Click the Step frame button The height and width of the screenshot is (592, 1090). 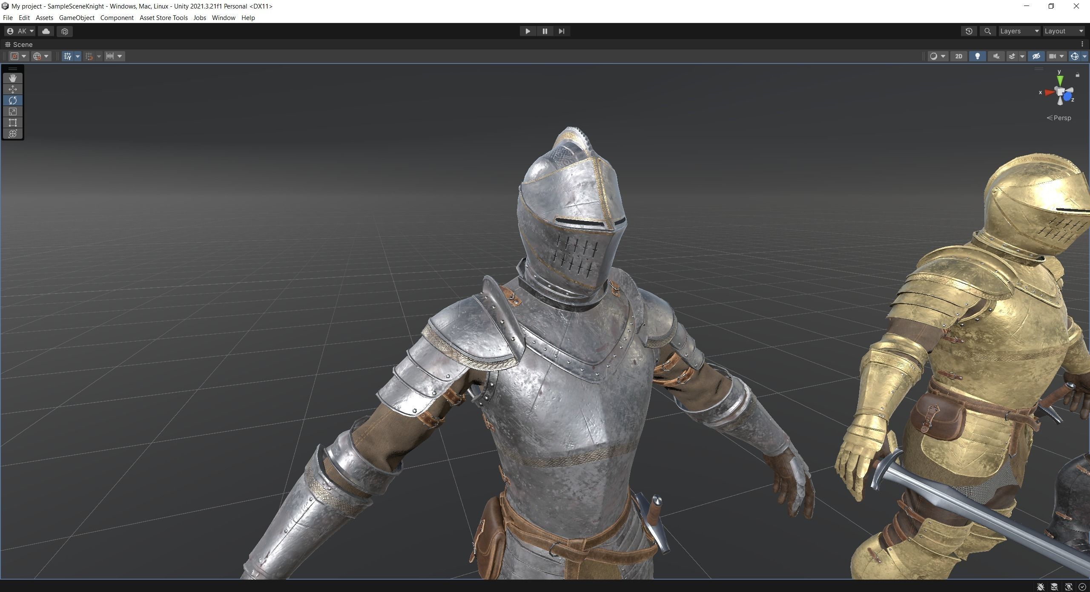click(x=562, y=31)
